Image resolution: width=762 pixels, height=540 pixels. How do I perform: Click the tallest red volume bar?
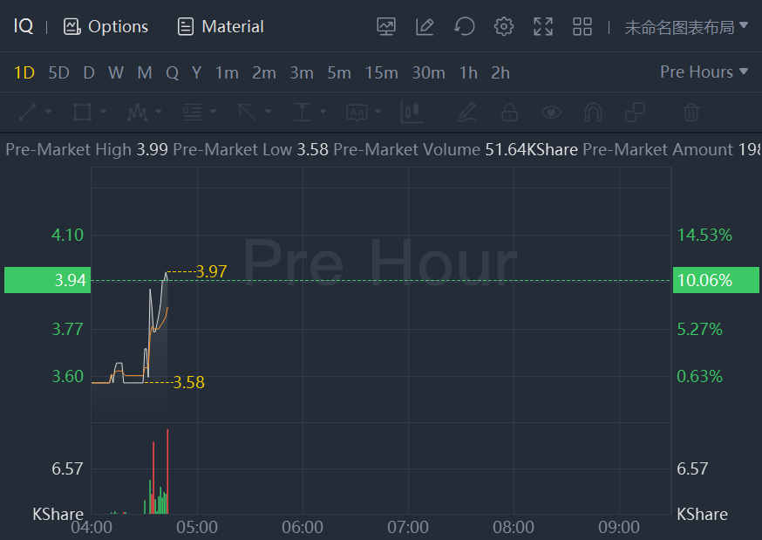click(x=167, y=471)
